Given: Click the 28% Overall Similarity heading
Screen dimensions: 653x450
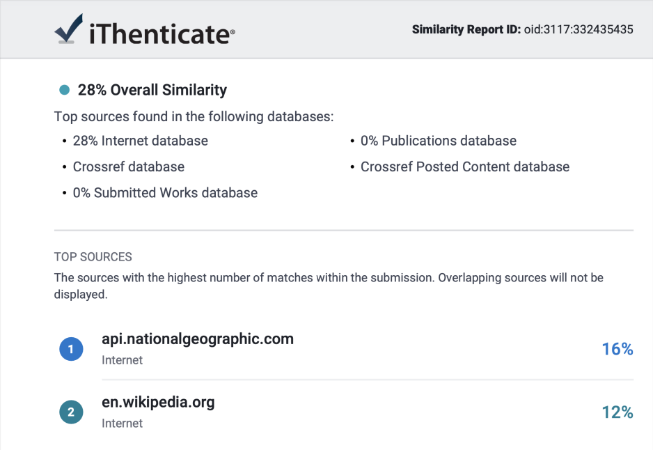Looking at the screenshot, I should (x=152, y=90).
